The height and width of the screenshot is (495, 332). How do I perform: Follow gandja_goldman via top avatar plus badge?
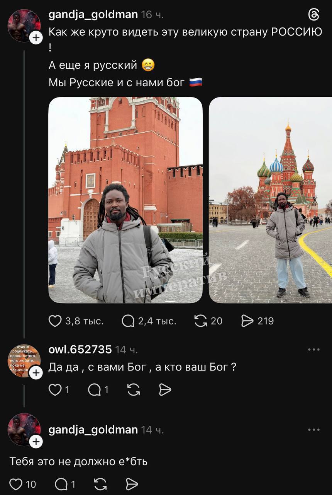click(36, 38)
